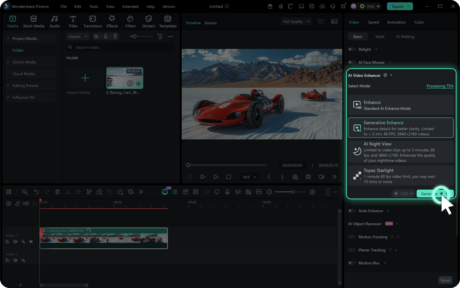Click the search media field
This screenshot has height=288, width=460.
(120, 47)
